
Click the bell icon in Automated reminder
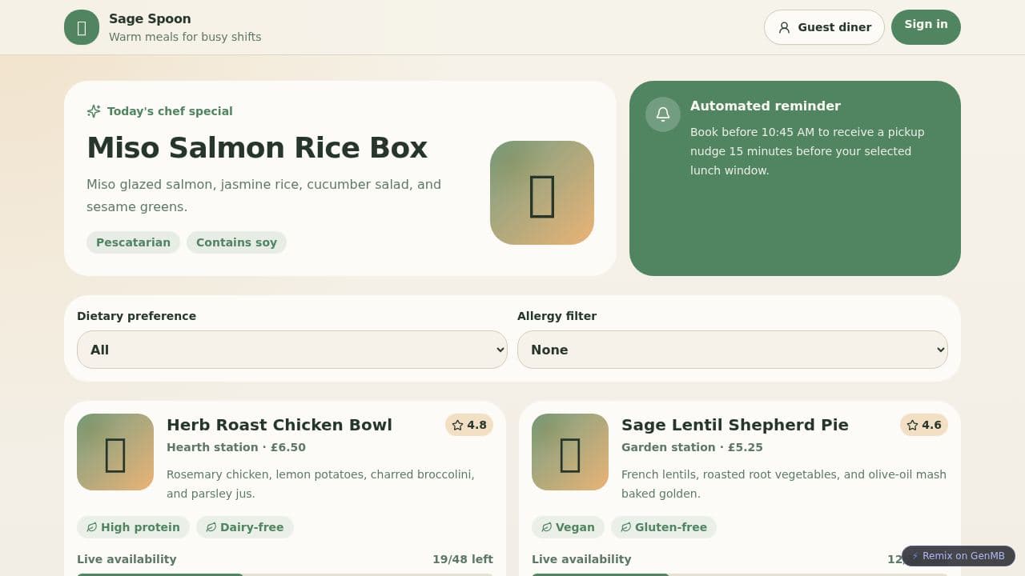(x=663, y=114)
